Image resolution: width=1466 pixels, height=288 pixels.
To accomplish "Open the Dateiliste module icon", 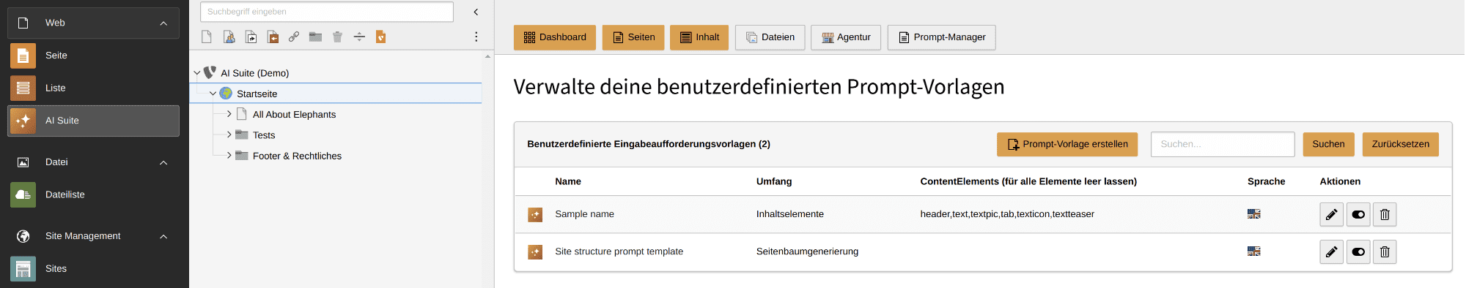I will click(23, 194).
